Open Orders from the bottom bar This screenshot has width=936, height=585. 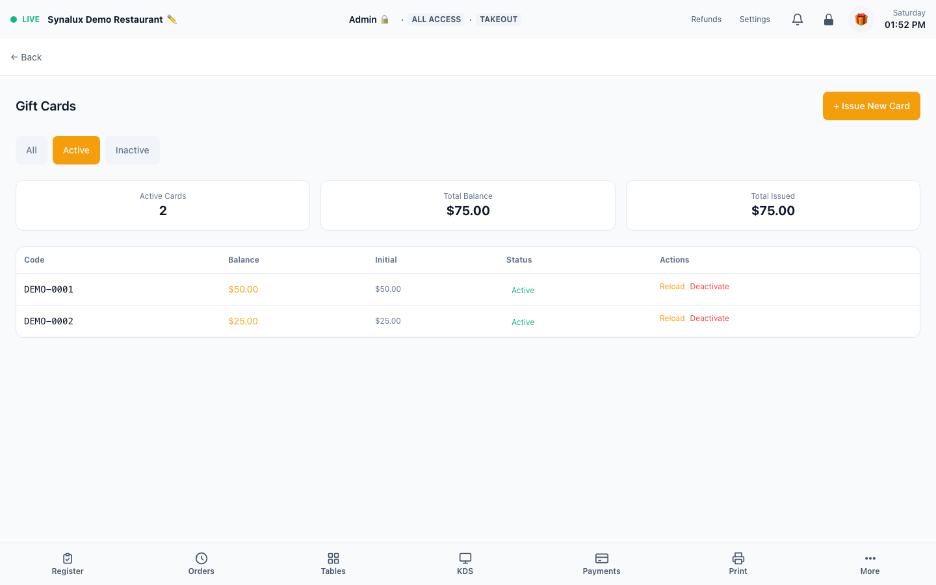[x=201, y=564]
